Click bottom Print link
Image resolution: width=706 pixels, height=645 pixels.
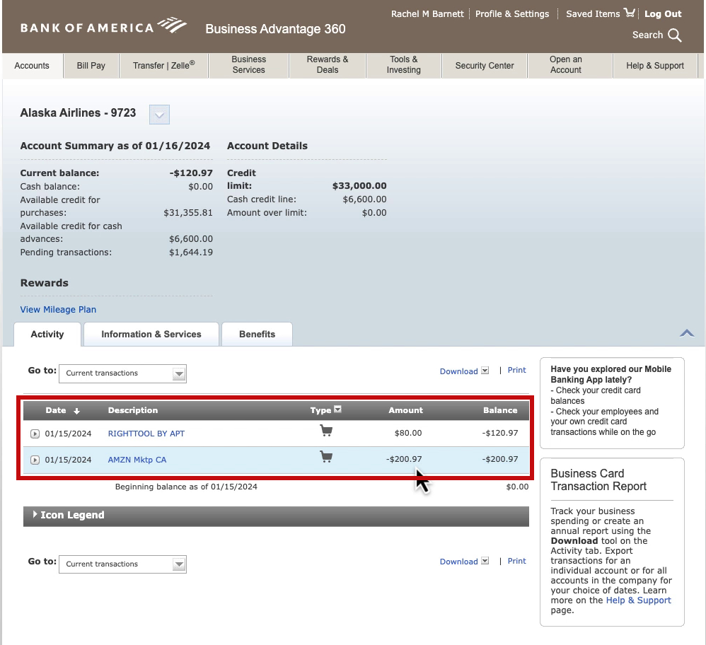[516, 561]
